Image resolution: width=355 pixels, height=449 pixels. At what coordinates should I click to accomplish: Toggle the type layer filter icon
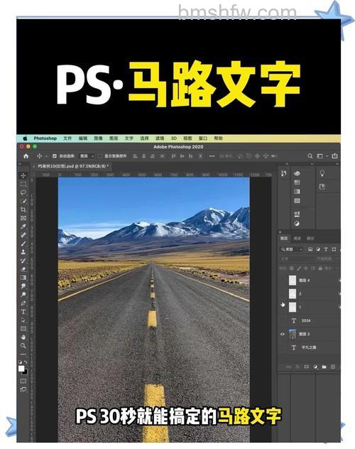[326, 249]
